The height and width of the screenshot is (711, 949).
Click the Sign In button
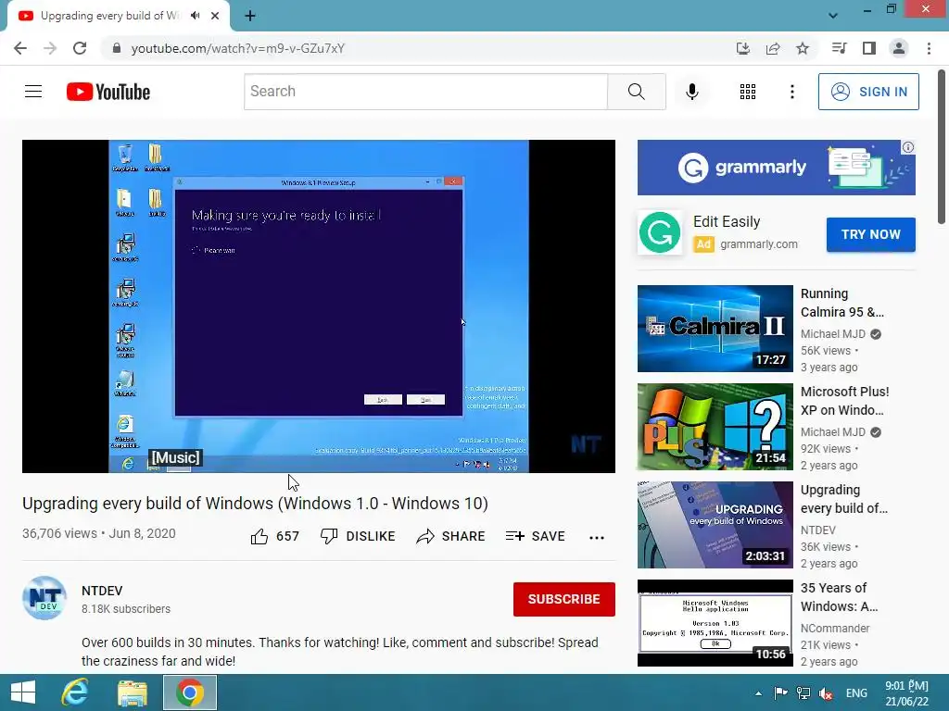868,92
